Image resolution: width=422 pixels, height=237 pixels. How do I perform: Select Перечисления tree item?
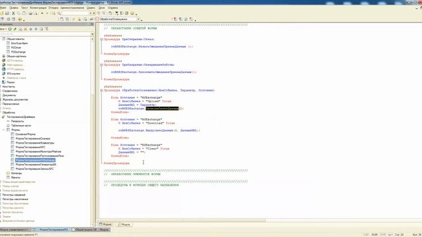11,104
